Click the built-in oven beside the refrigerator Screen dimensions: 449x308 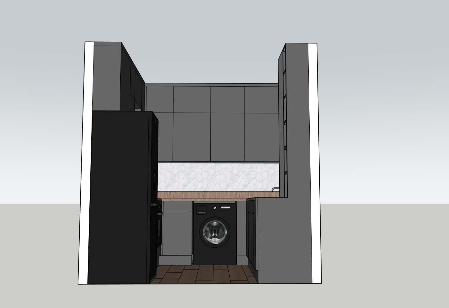[x=159, y=226]
